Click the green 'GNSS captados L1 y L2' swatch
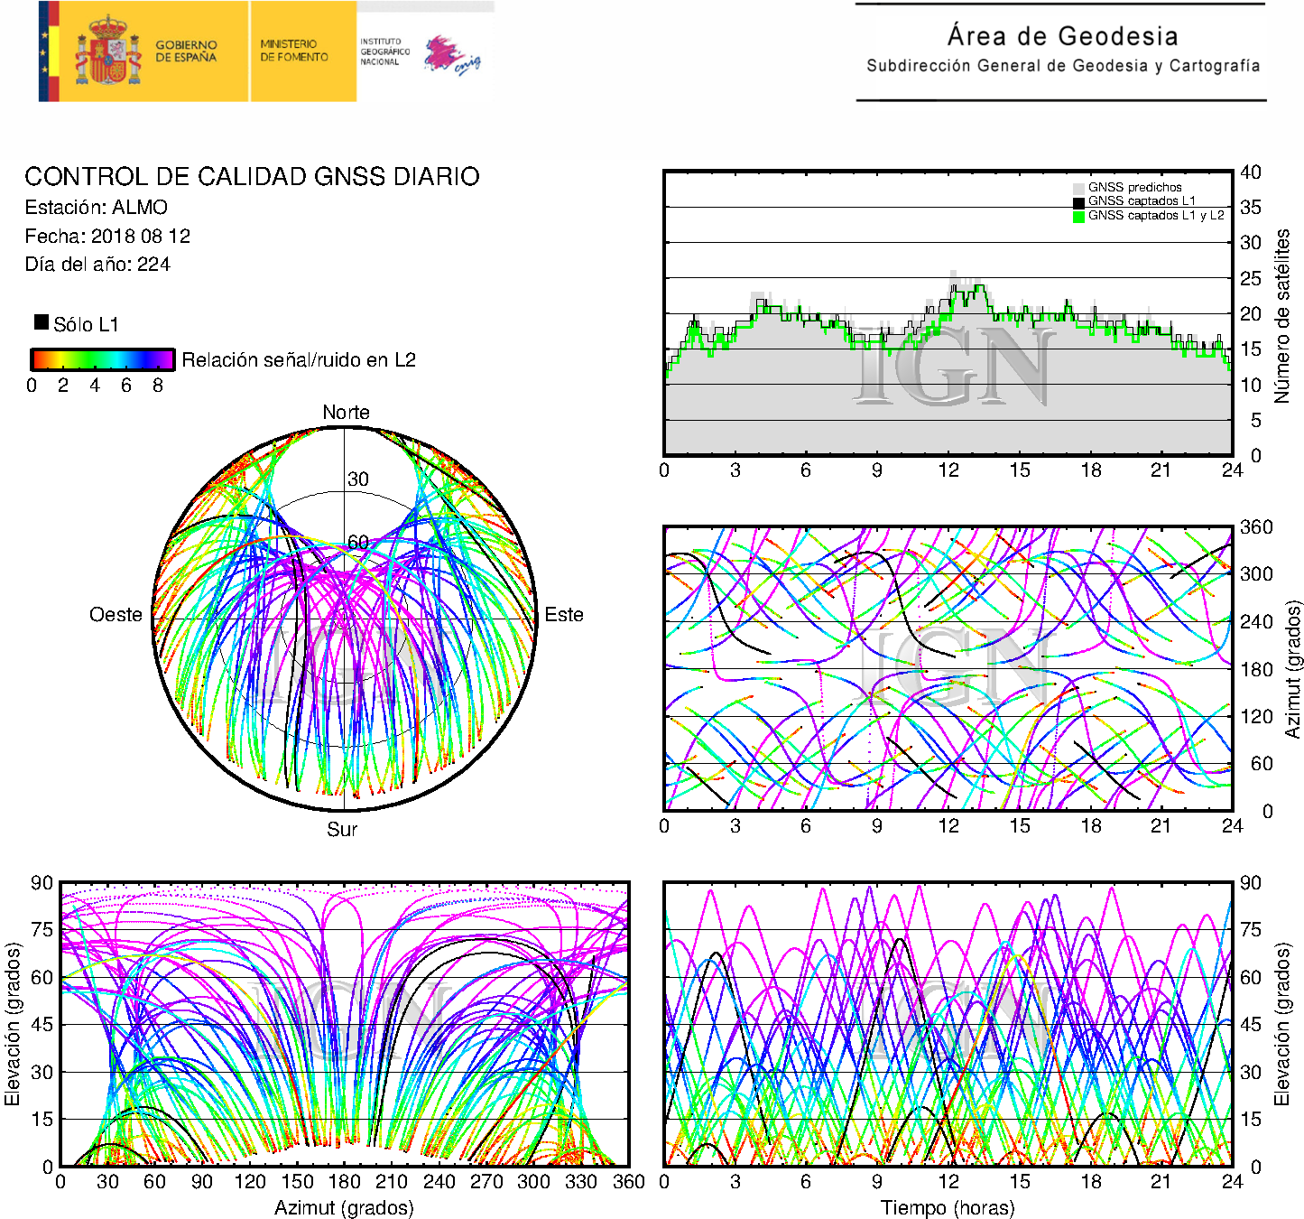Viewport: 1304px width, 1219px height. tap(1078, 217)
